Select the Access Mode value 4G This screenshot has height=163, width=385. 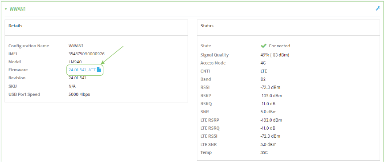click(x=263, y=63)
